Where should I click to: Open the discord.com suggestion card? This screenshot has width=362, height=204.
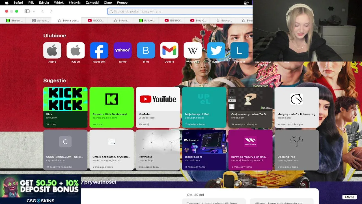[204, 150]
